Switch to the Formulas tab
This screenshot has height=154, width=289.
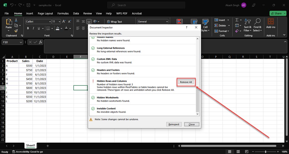pos(63,14)
